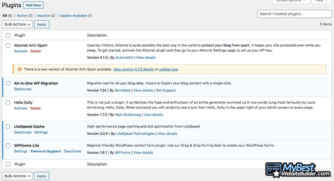
Task: Click the Akismet Anti-Spam plugin name
Action: (x=30, y=45)
